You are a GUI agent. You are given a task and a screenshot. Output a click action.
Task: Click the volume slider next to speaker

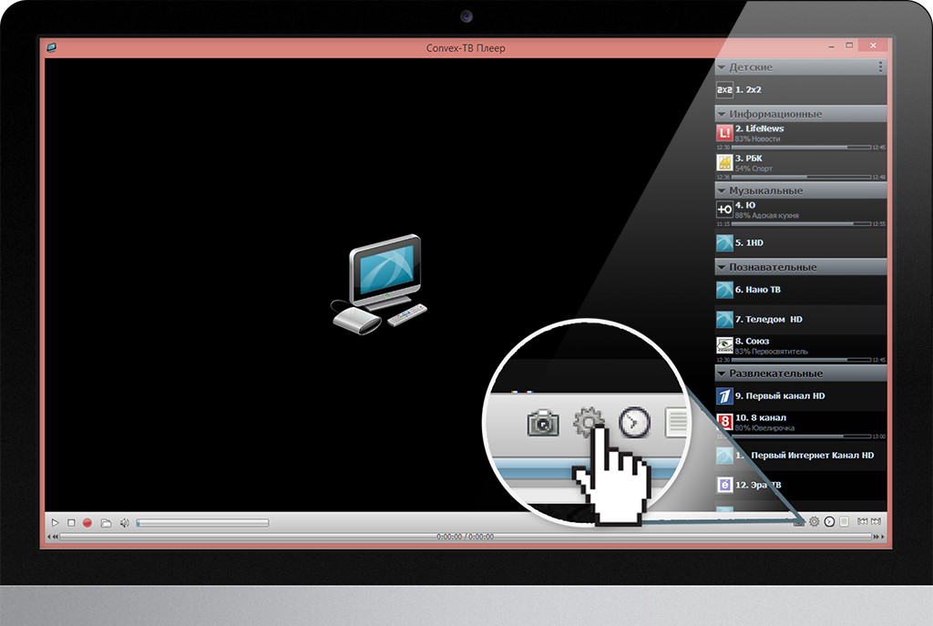[x=202, y=523]
